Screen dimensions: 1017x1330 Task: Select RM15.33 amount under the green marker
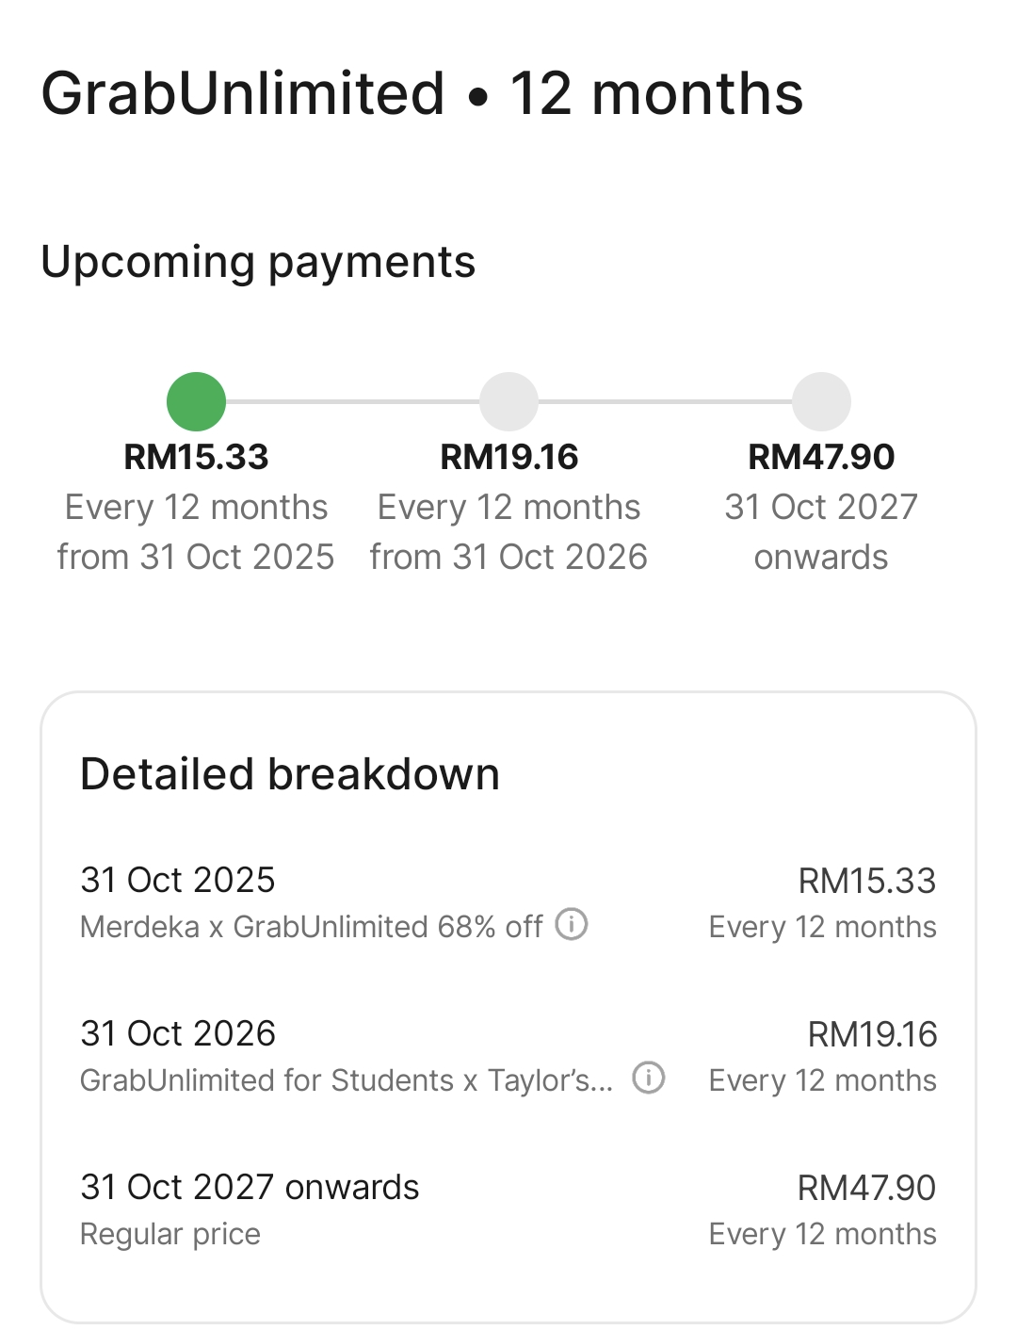pyautogui.click(x=196, y=457)
